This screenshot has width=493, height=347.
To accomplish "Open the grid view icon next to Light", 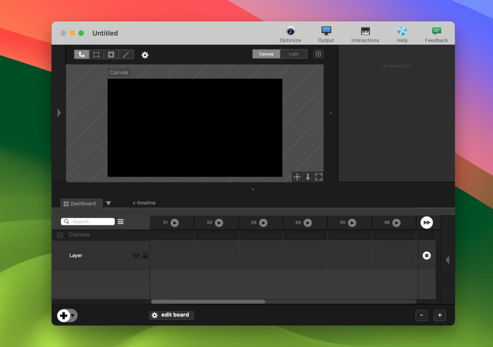I will tap(318, 54).
